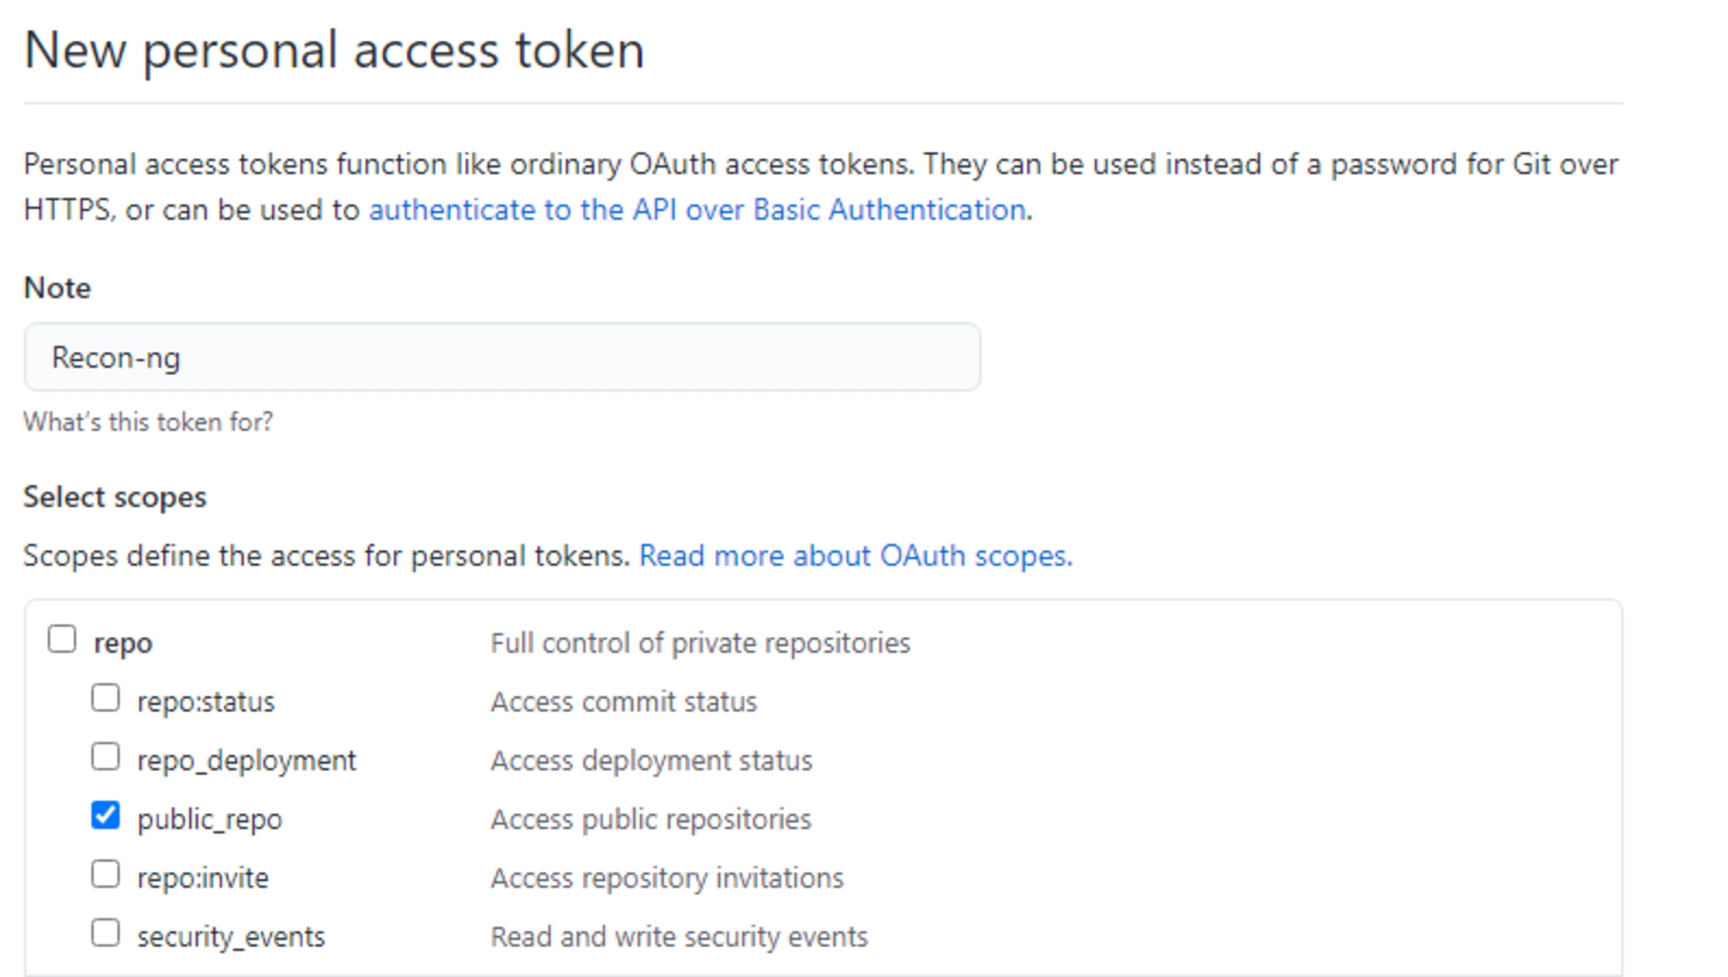Click the 'Select scopes' heading
The image size is (1728, 977).
115,497
